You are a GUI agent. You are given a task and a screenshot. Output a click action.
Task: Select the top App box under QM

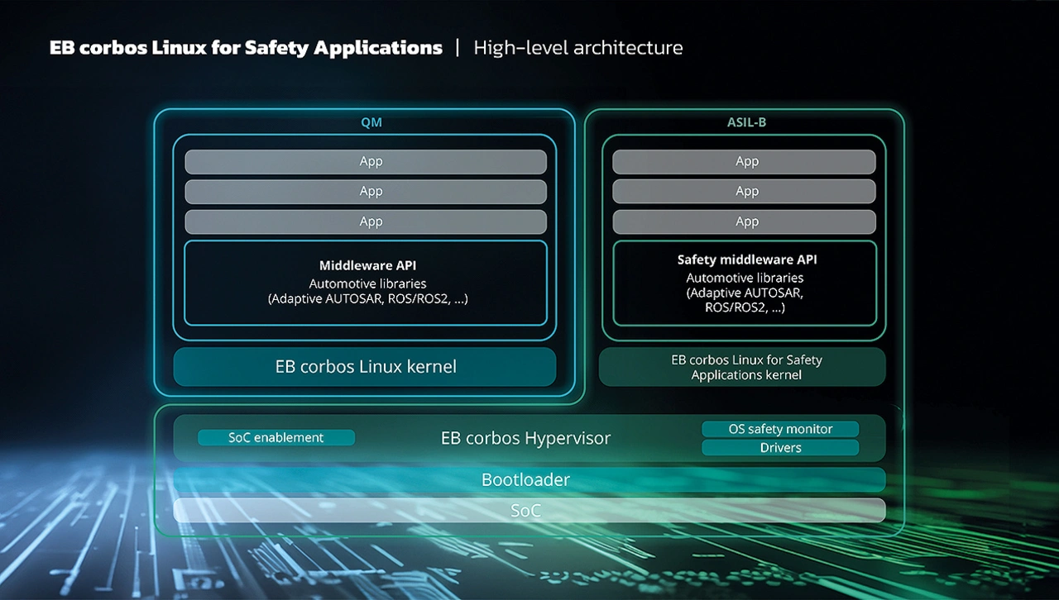[x=366, y=161]
